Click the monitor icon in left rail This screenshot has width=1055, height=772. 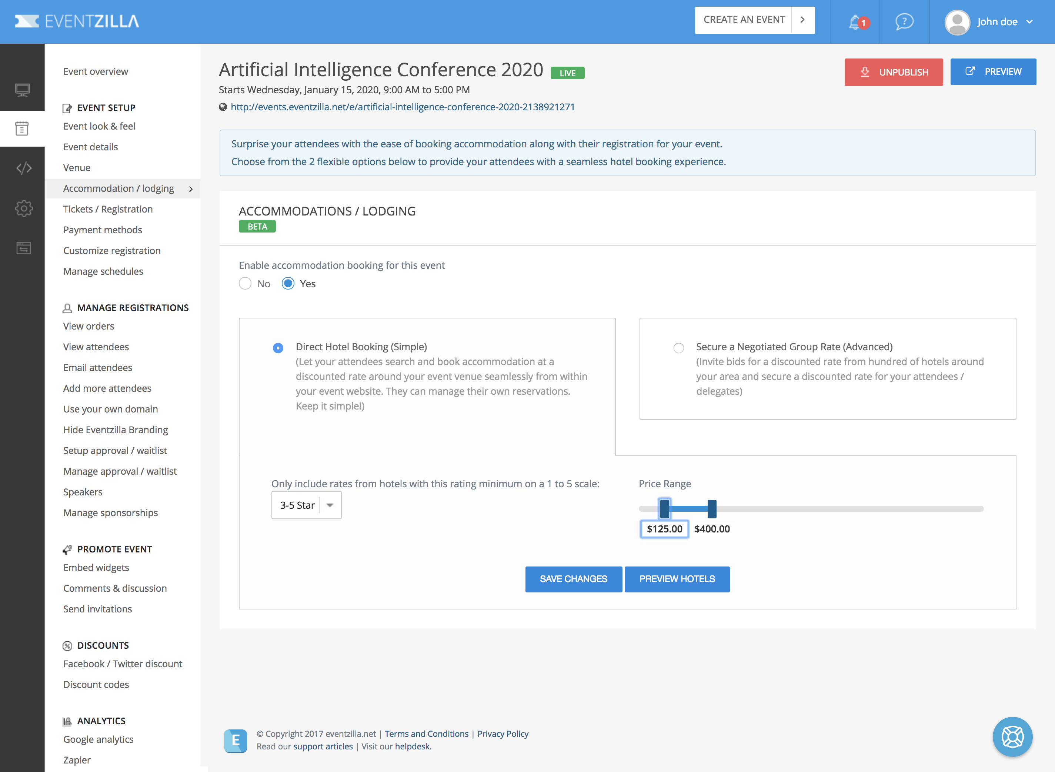[x=23, y=90]
